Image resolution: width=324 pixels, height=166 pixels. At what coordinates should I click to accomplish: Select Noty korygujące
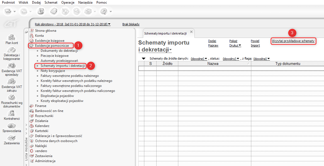click(x=53, y=71)
